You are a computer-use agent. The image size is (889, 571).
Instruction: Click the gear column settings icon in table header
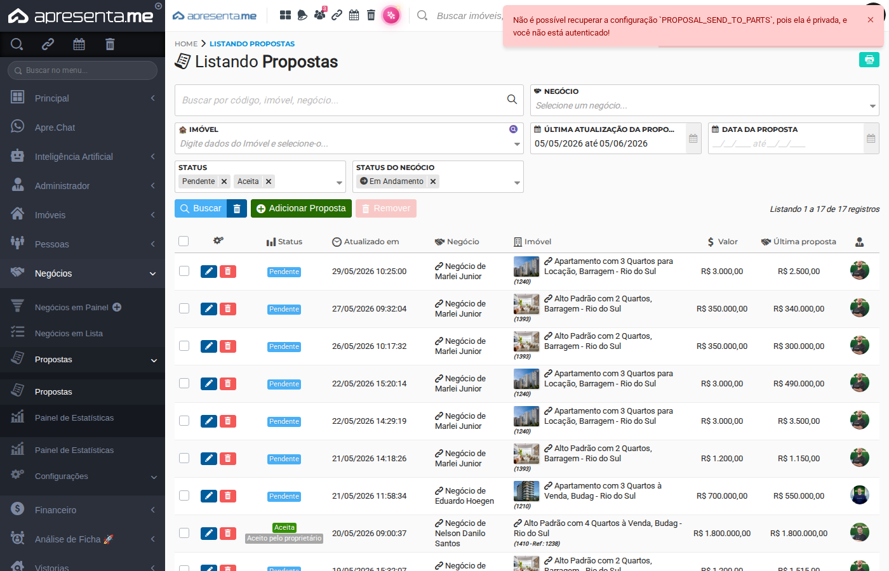pyautogui.click(x=218, y=241)
